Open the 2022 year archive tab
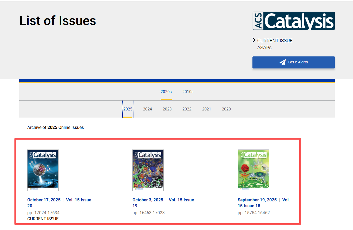The width and height of the screenshot is (353, 230). tap(187, 109)
